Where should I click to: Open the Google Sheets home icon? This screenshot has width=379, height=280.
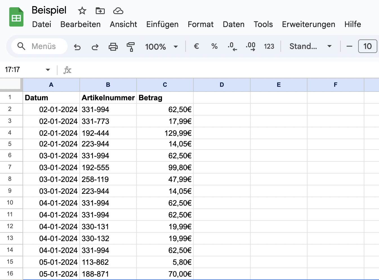tap(16, 17)
